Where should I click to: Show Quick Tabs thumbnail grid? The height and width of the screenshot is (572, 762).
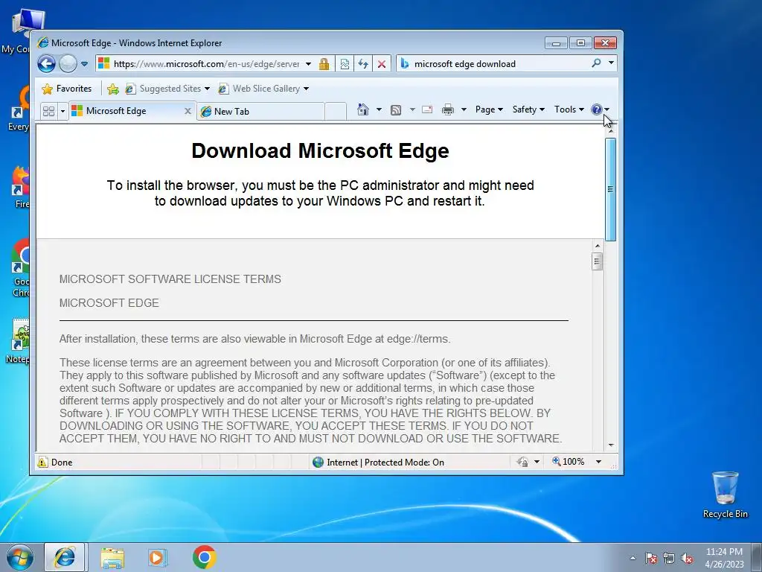pyautogui.click(x=48, y=112)
